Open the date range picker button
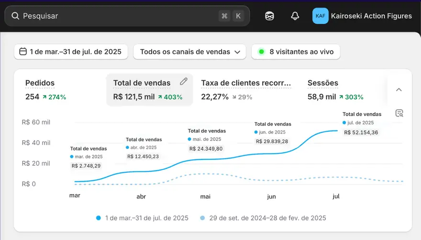421x240 pixels. 71,52
